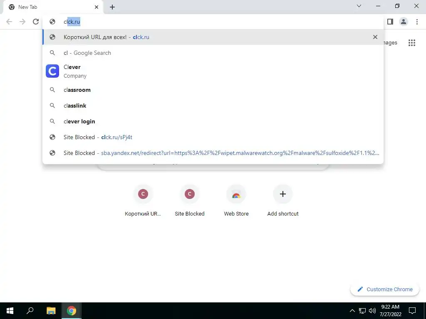Open the sba.yandex.net redirect suggestion

[x=213, y=153]
